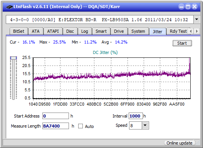Switch to the Smart tab
Viewport: 203px width, 148px height.
click(101, 31)
